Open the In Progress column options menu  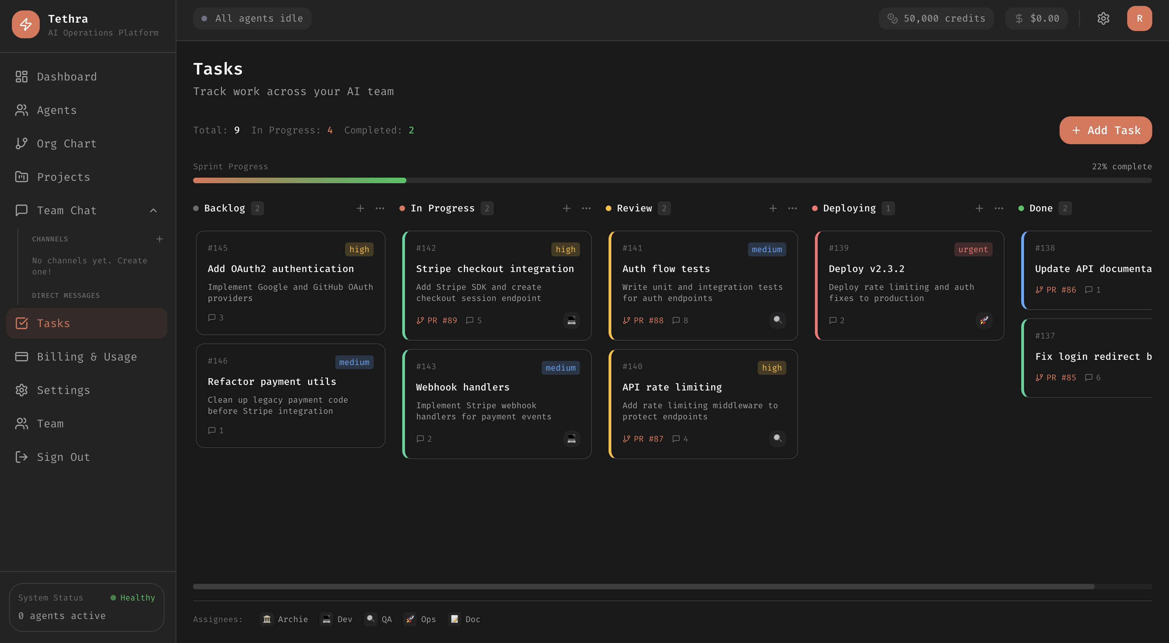586,208
